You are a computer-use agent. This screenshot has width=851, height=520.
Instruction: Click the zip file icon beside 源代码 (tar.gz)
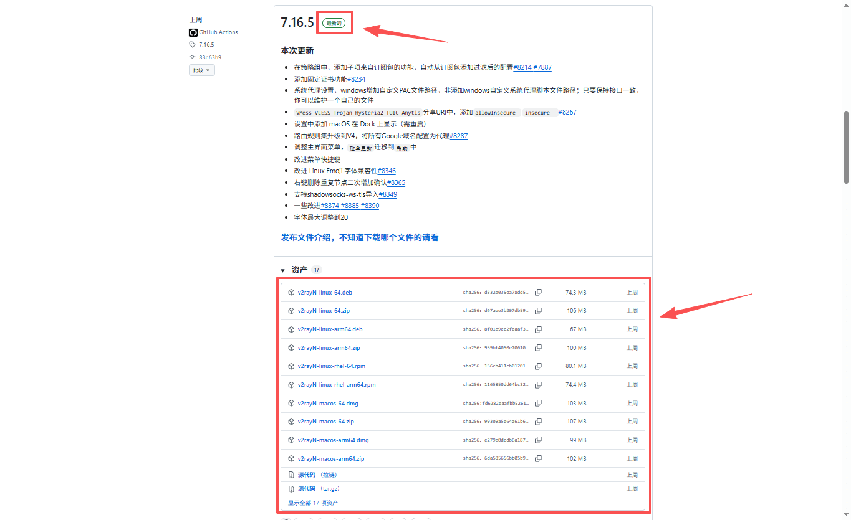[291, 489]
